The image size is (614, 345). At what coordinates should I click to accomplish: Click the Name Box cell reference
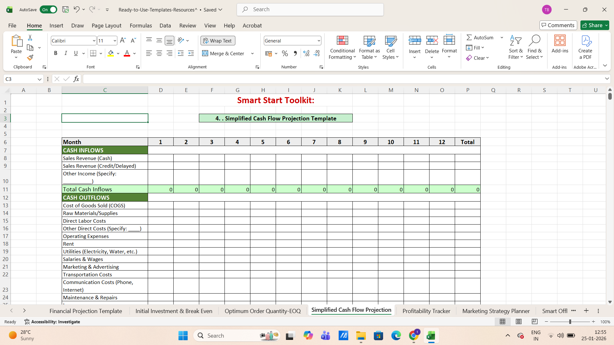tap(20, 79)
